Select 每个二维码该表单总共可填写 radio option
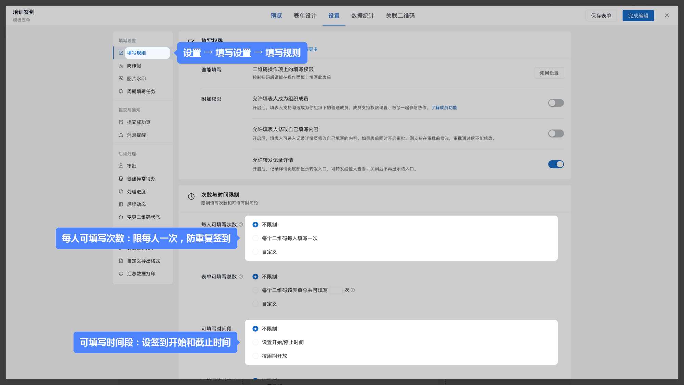The image size is (684, 385). [x=255, y=290]
